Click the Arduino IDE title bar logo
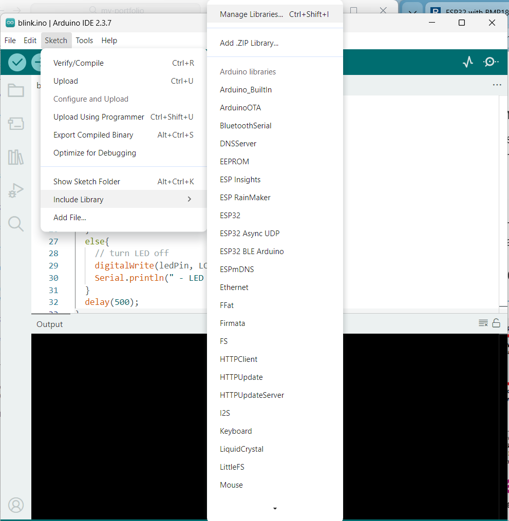 click(10, 23)
